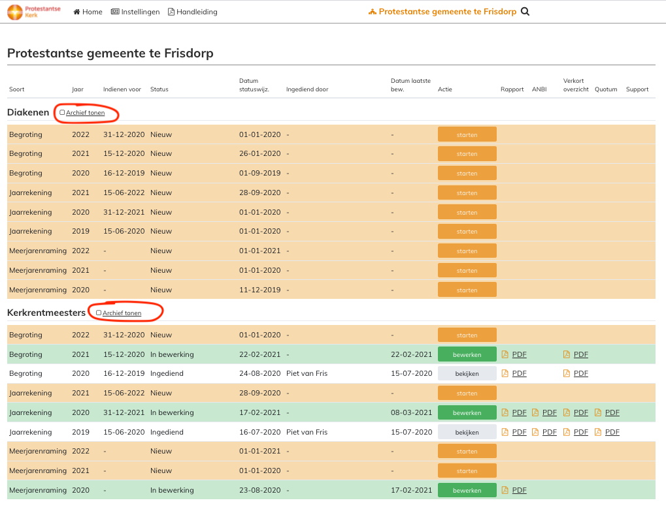The image size is (666, 509).
Task: Go to Home in the top menu
Action: [88, 12]
